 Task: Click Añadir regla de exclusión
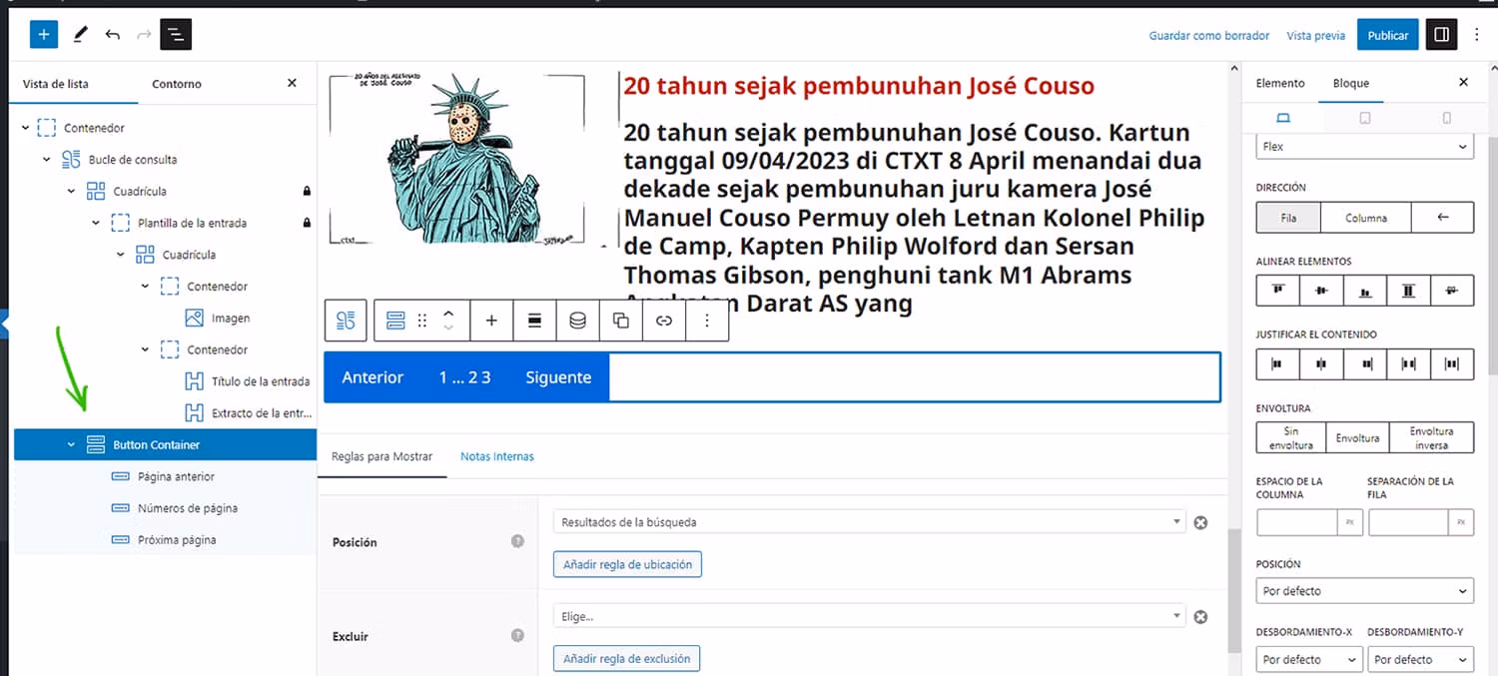[627, 659]
